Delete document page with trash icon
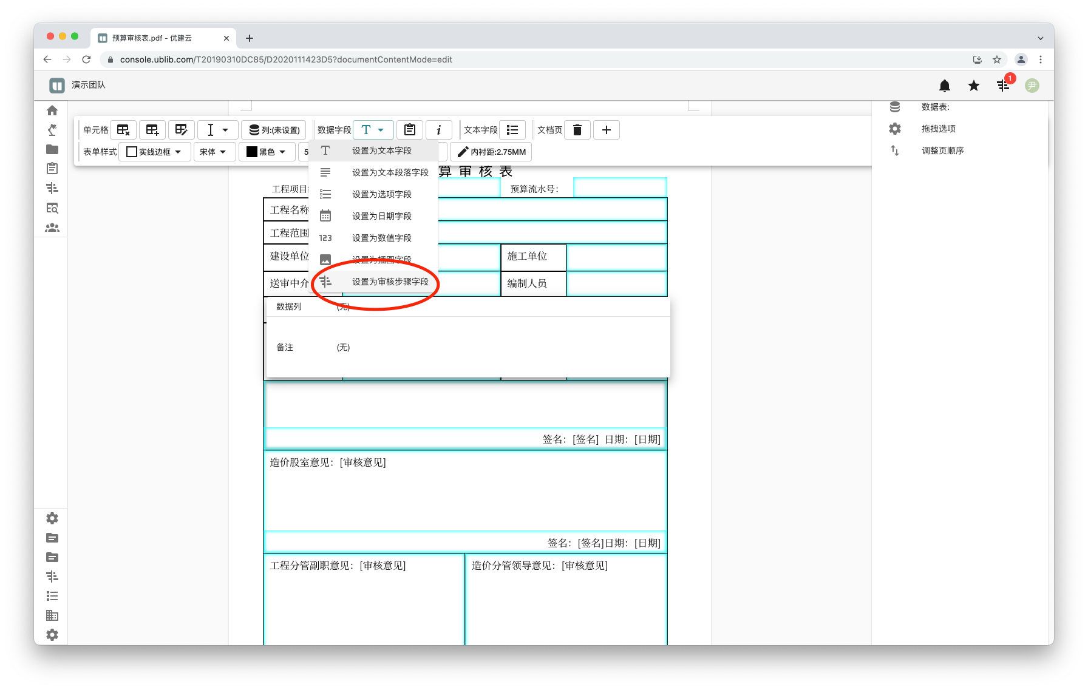The height and width of the screenshot is (690, 1088). (577, 130)
